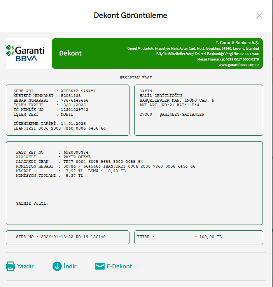The image size is (273, 287).
Task: Select SIRA NO value 2026-01-13-22.50.19.136140
Action: coord(73,237)
